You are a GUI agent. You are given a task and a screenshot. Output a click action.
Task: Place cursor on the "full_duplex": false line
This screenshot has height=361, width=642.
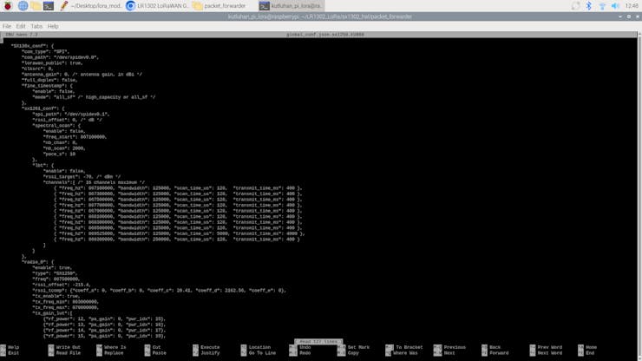point(49,81)
